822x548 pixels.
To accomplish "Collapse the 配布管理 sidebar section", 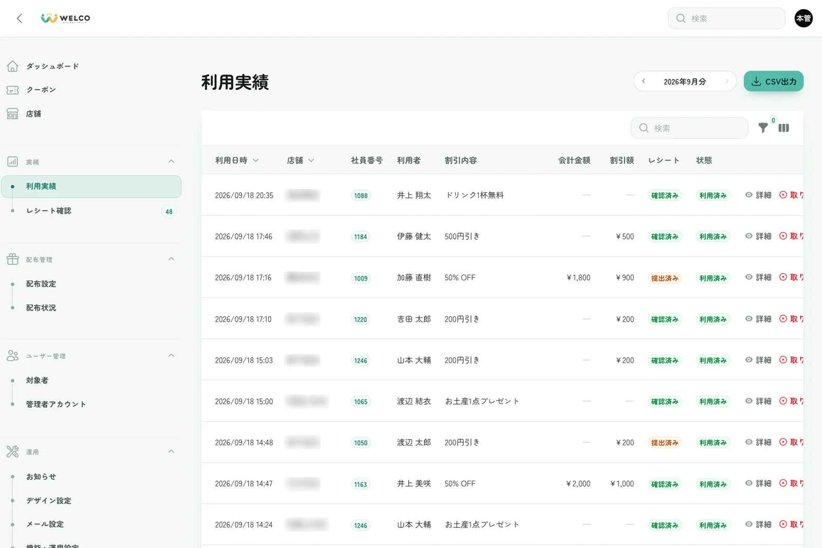I will [x=171, y=259].
